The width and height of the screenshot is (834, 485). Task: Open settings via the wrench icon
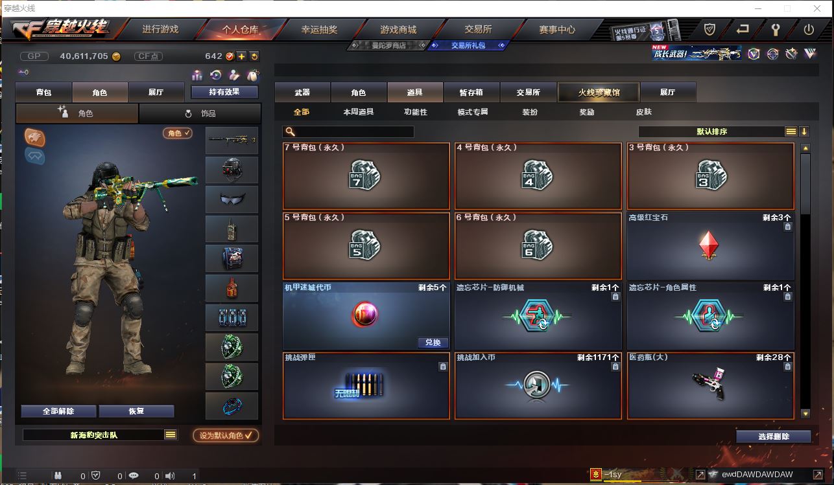tap(776, 29)
